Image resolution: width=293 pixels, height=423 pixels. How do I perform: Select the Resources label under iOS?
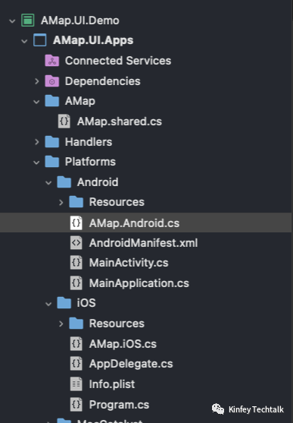[x=117, y=324]
